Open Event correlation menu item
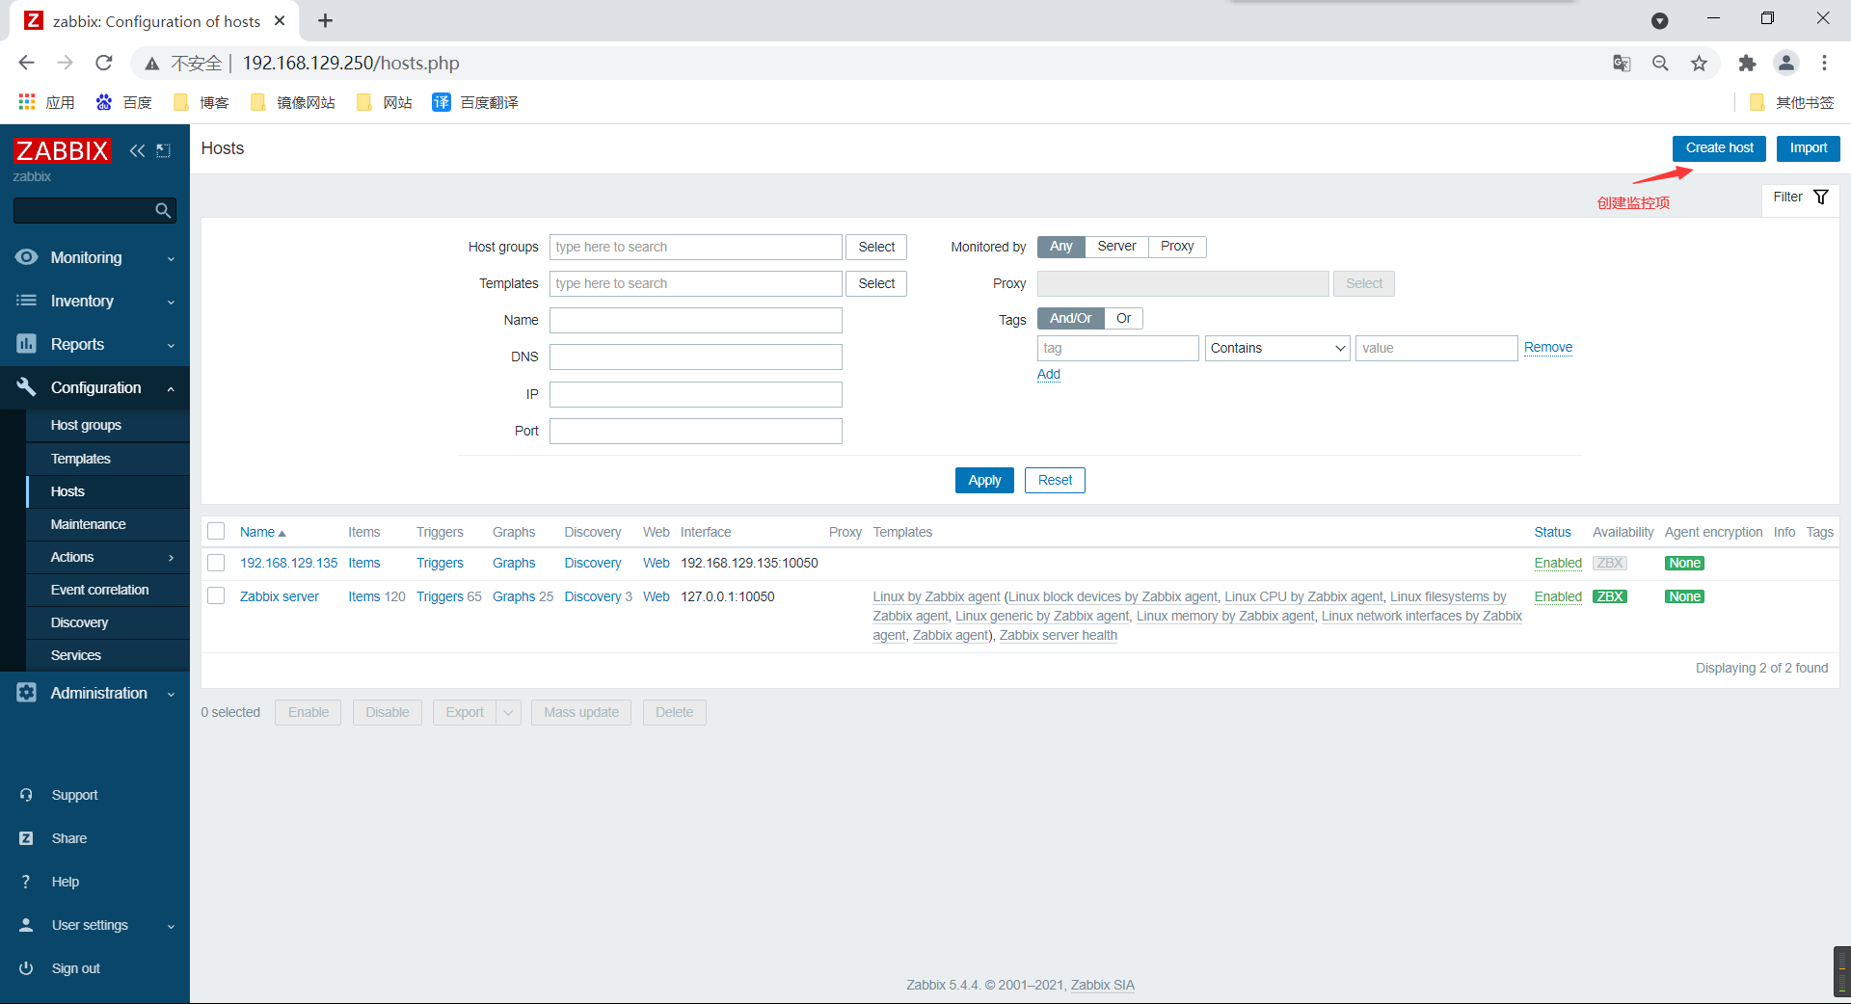1851x1004 pixels. click(x=99, y=590)
